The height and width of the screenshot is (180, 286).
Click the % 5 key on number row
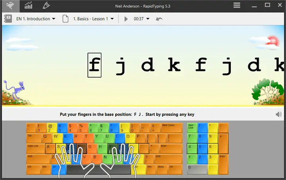click(x=83, y=128)
